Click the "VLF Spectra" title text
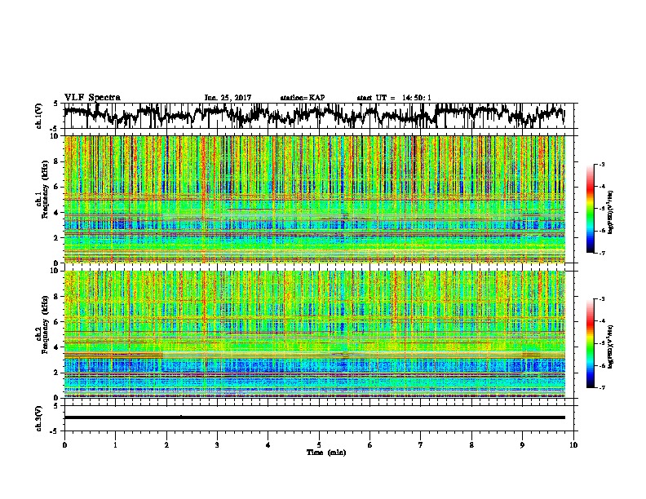 click(92, 97)
